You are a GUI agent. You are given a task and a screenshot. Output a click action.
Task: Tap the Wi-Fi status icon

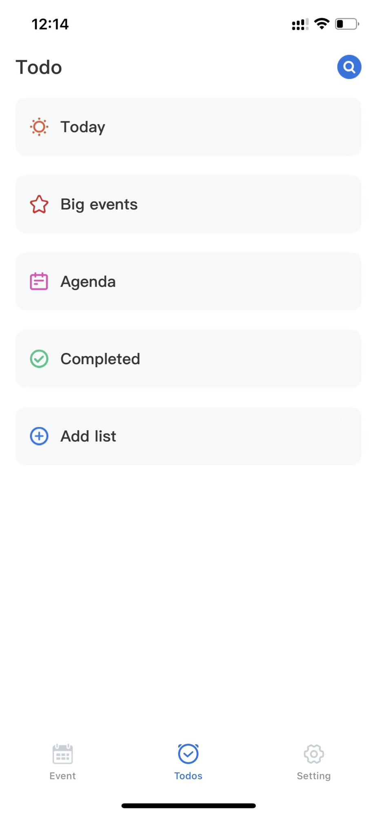[x=322, y=24]
